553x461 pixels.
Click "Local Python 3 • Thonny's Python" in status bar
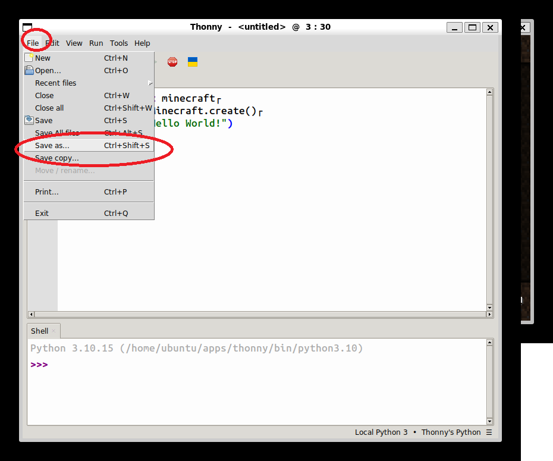tap(417, 432)
